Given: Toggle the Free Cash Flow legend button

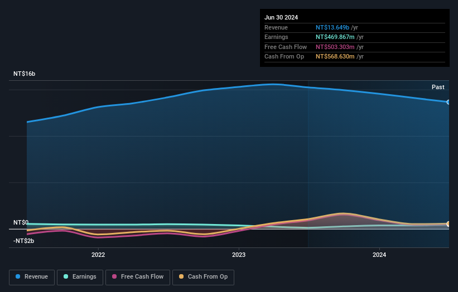Looking at the screenshot, I should point(138,277).
